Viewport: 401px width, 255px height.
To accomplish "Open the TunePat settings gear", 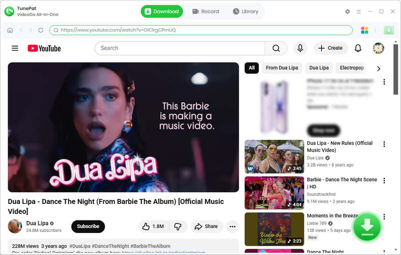I will point(347,12).
